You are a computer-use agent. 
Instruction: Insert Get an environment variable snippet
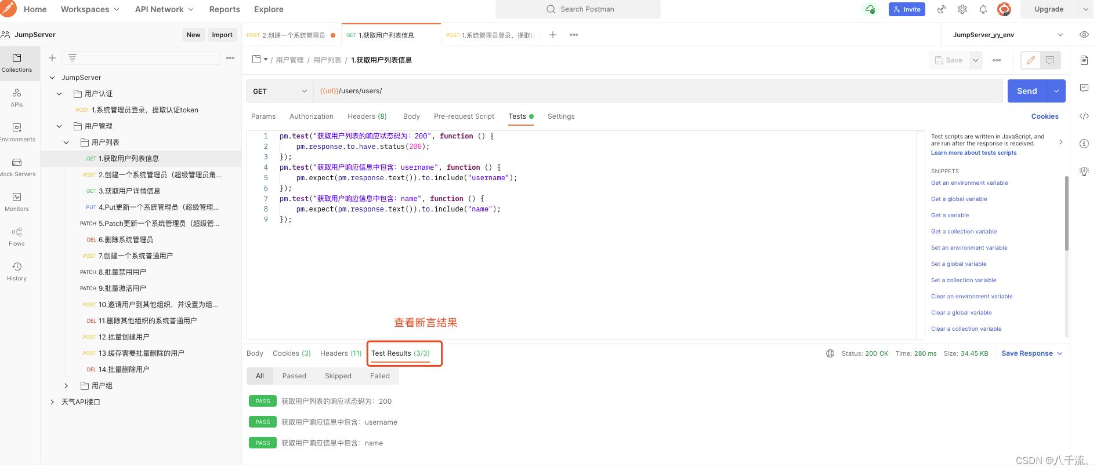click(969, 183)
